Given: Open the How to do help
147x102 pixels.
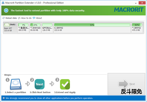Looking at the screenshot, I should (x=25, y=18).
